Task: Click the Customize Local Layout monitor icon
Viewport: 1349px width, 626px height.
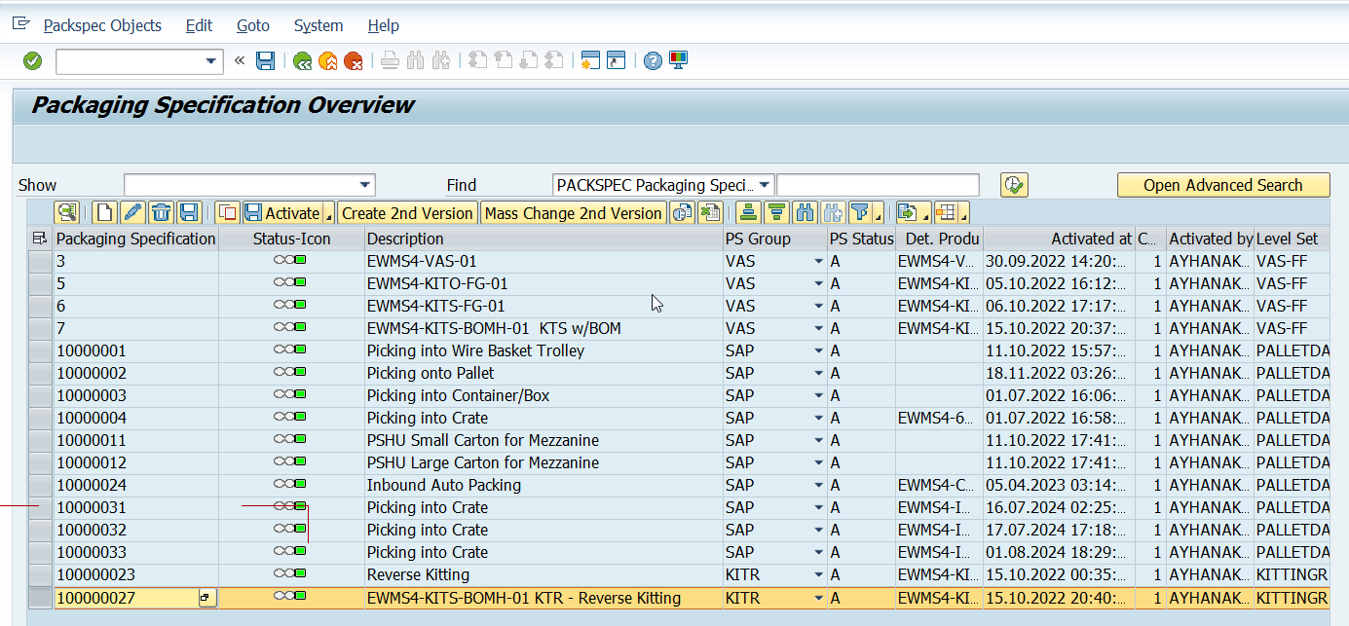Action: tap(679, 61)
